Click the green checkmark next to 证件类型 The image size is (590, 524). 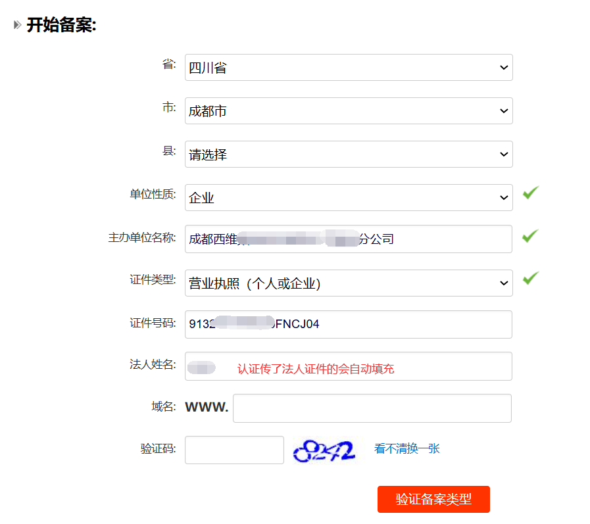click(530, 278)
